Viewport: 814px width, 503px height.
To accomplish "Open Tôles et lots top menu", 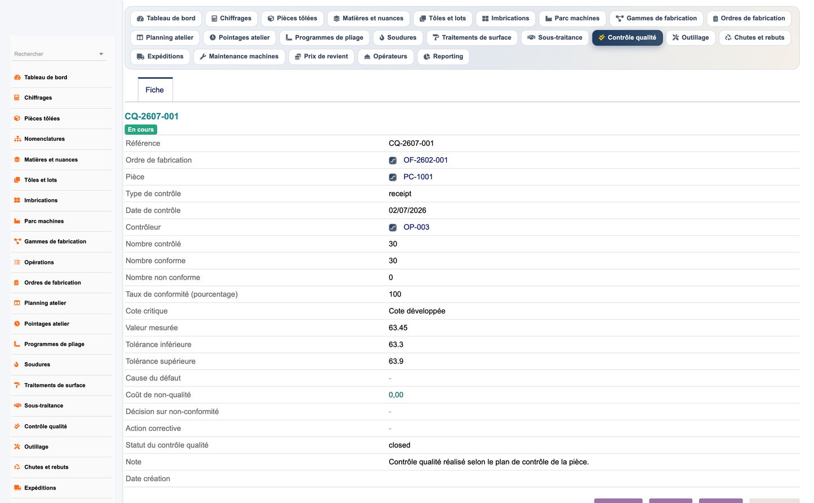I will (x=443, y=19).
